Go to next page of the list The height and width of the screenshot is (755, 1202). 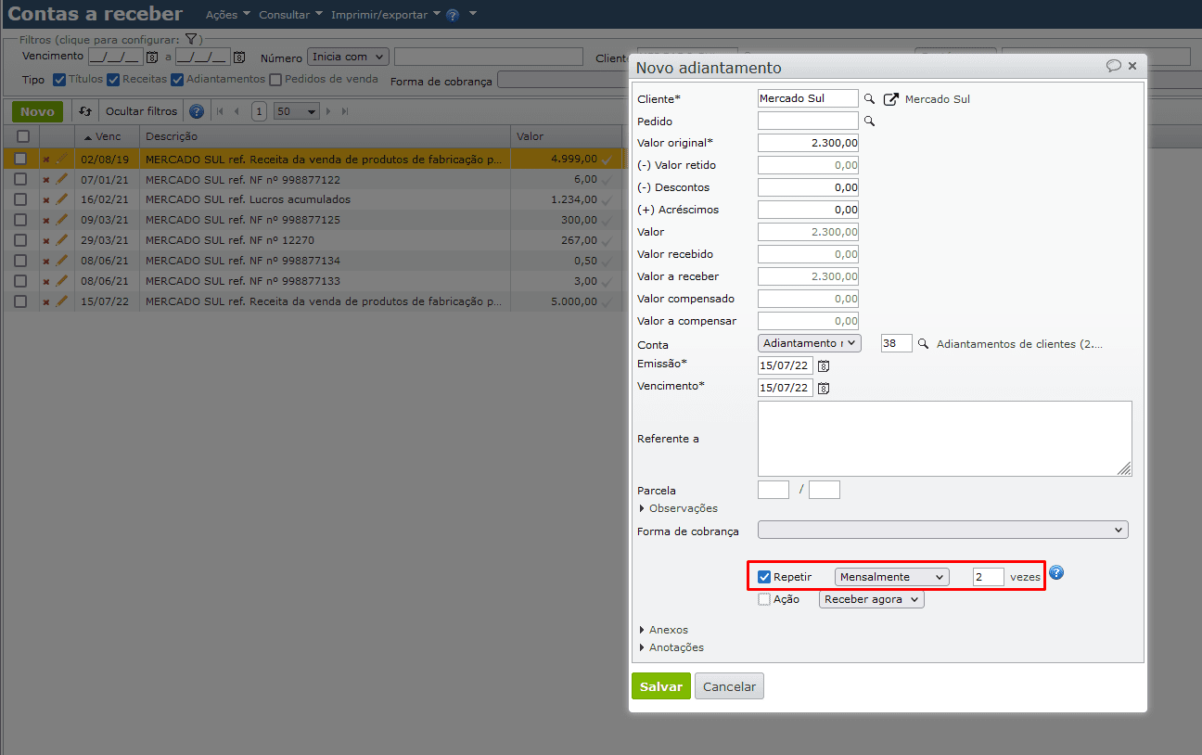tap(328, 111)
